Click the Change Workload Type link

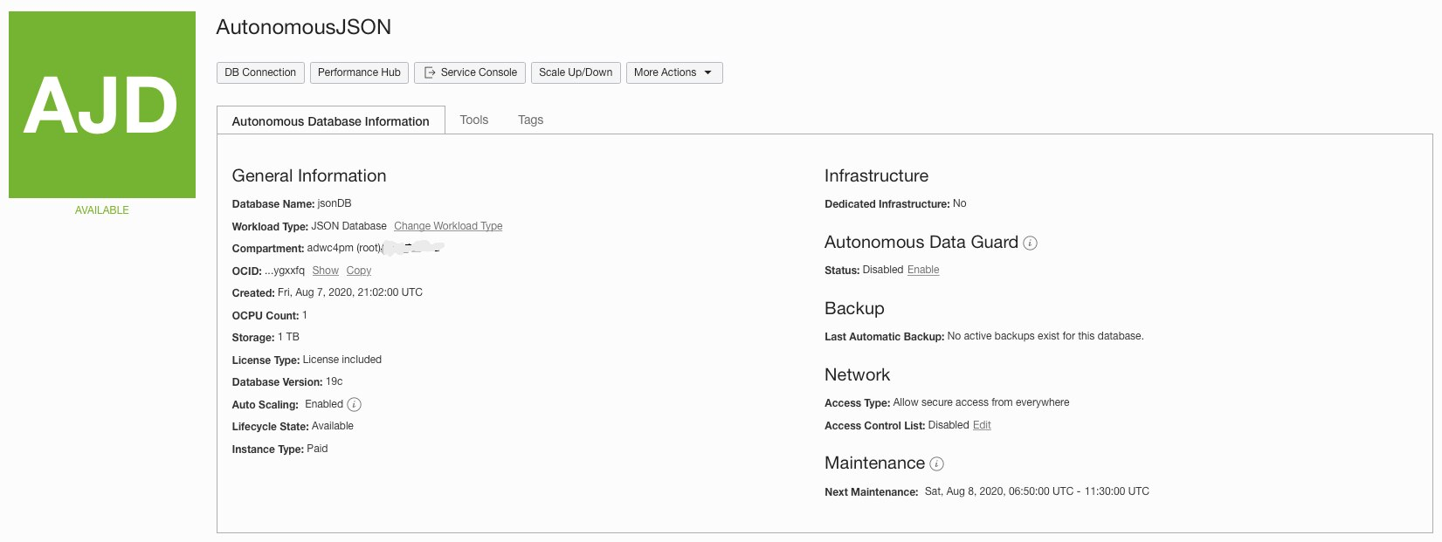tap(448, 226)
